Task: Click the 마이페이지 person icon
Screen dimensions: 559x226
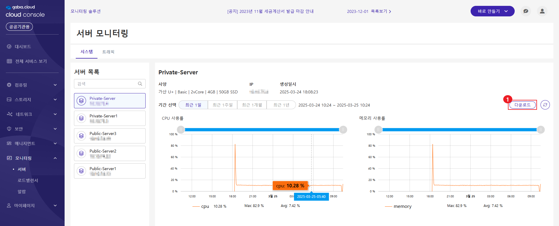Action: [9, 206]
